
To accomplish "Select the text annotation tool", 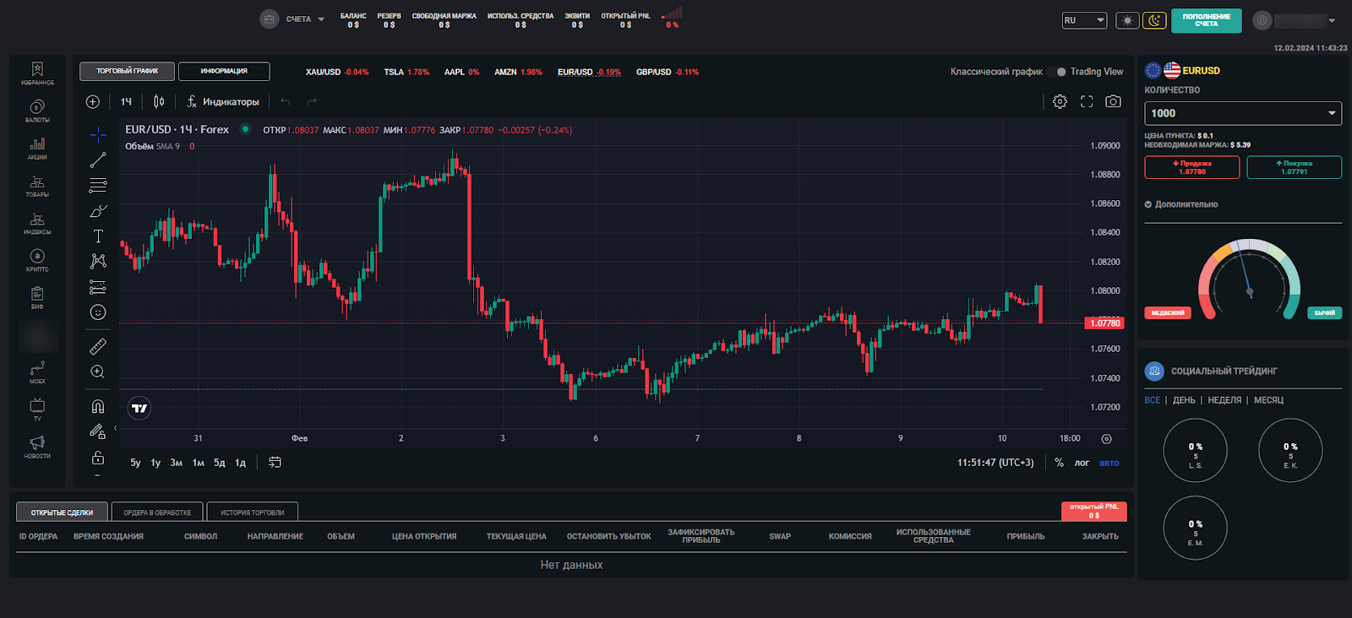I will pos(98,236).
